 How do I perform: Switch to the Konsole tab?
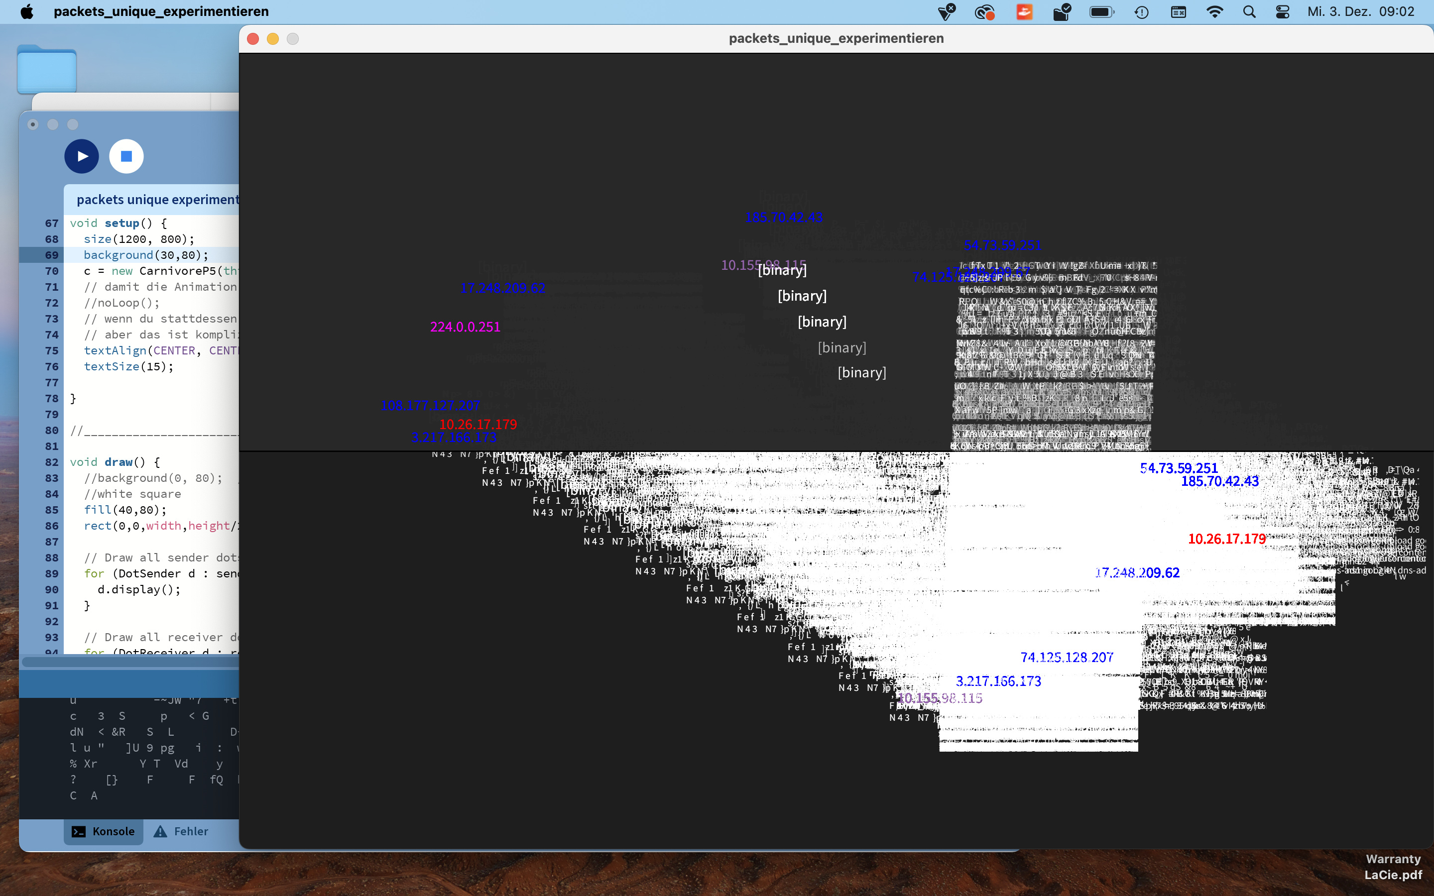click(104, 831)
